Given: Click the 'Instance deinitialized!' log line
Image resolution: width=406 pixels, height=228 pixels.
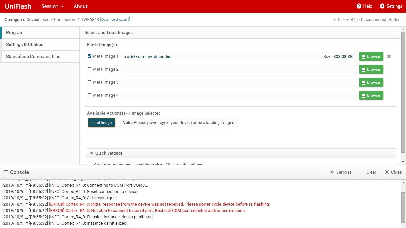Looking at the screenshot, I should tap(65, 223).
